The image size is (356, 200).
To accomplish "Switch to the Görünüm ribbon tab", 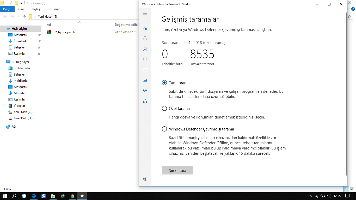I will point(54,9).
